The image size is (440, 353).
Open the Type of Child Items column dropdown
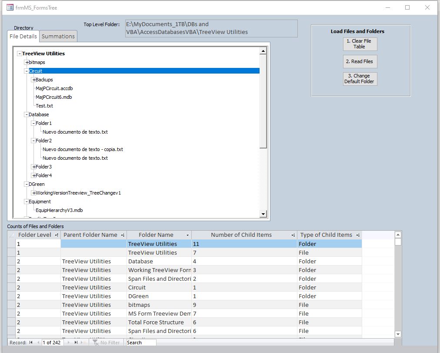coord(358,235)
